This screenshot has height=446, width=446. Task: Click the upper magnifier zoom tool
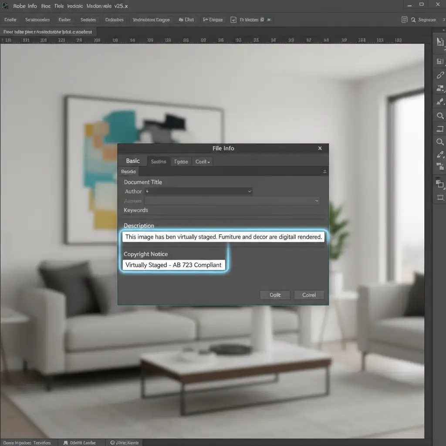click(440, 116)
